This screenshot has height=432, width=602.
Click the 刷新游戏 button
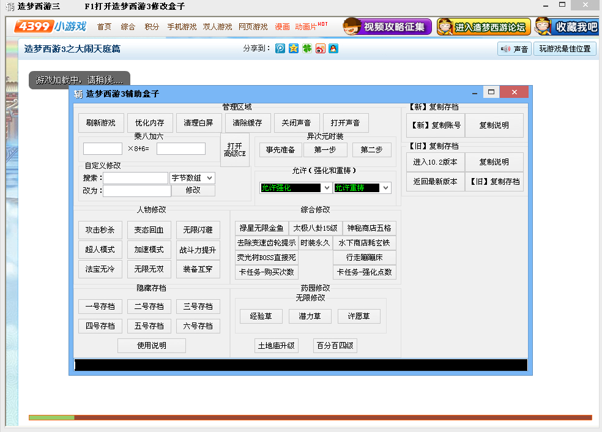[101, 123]
